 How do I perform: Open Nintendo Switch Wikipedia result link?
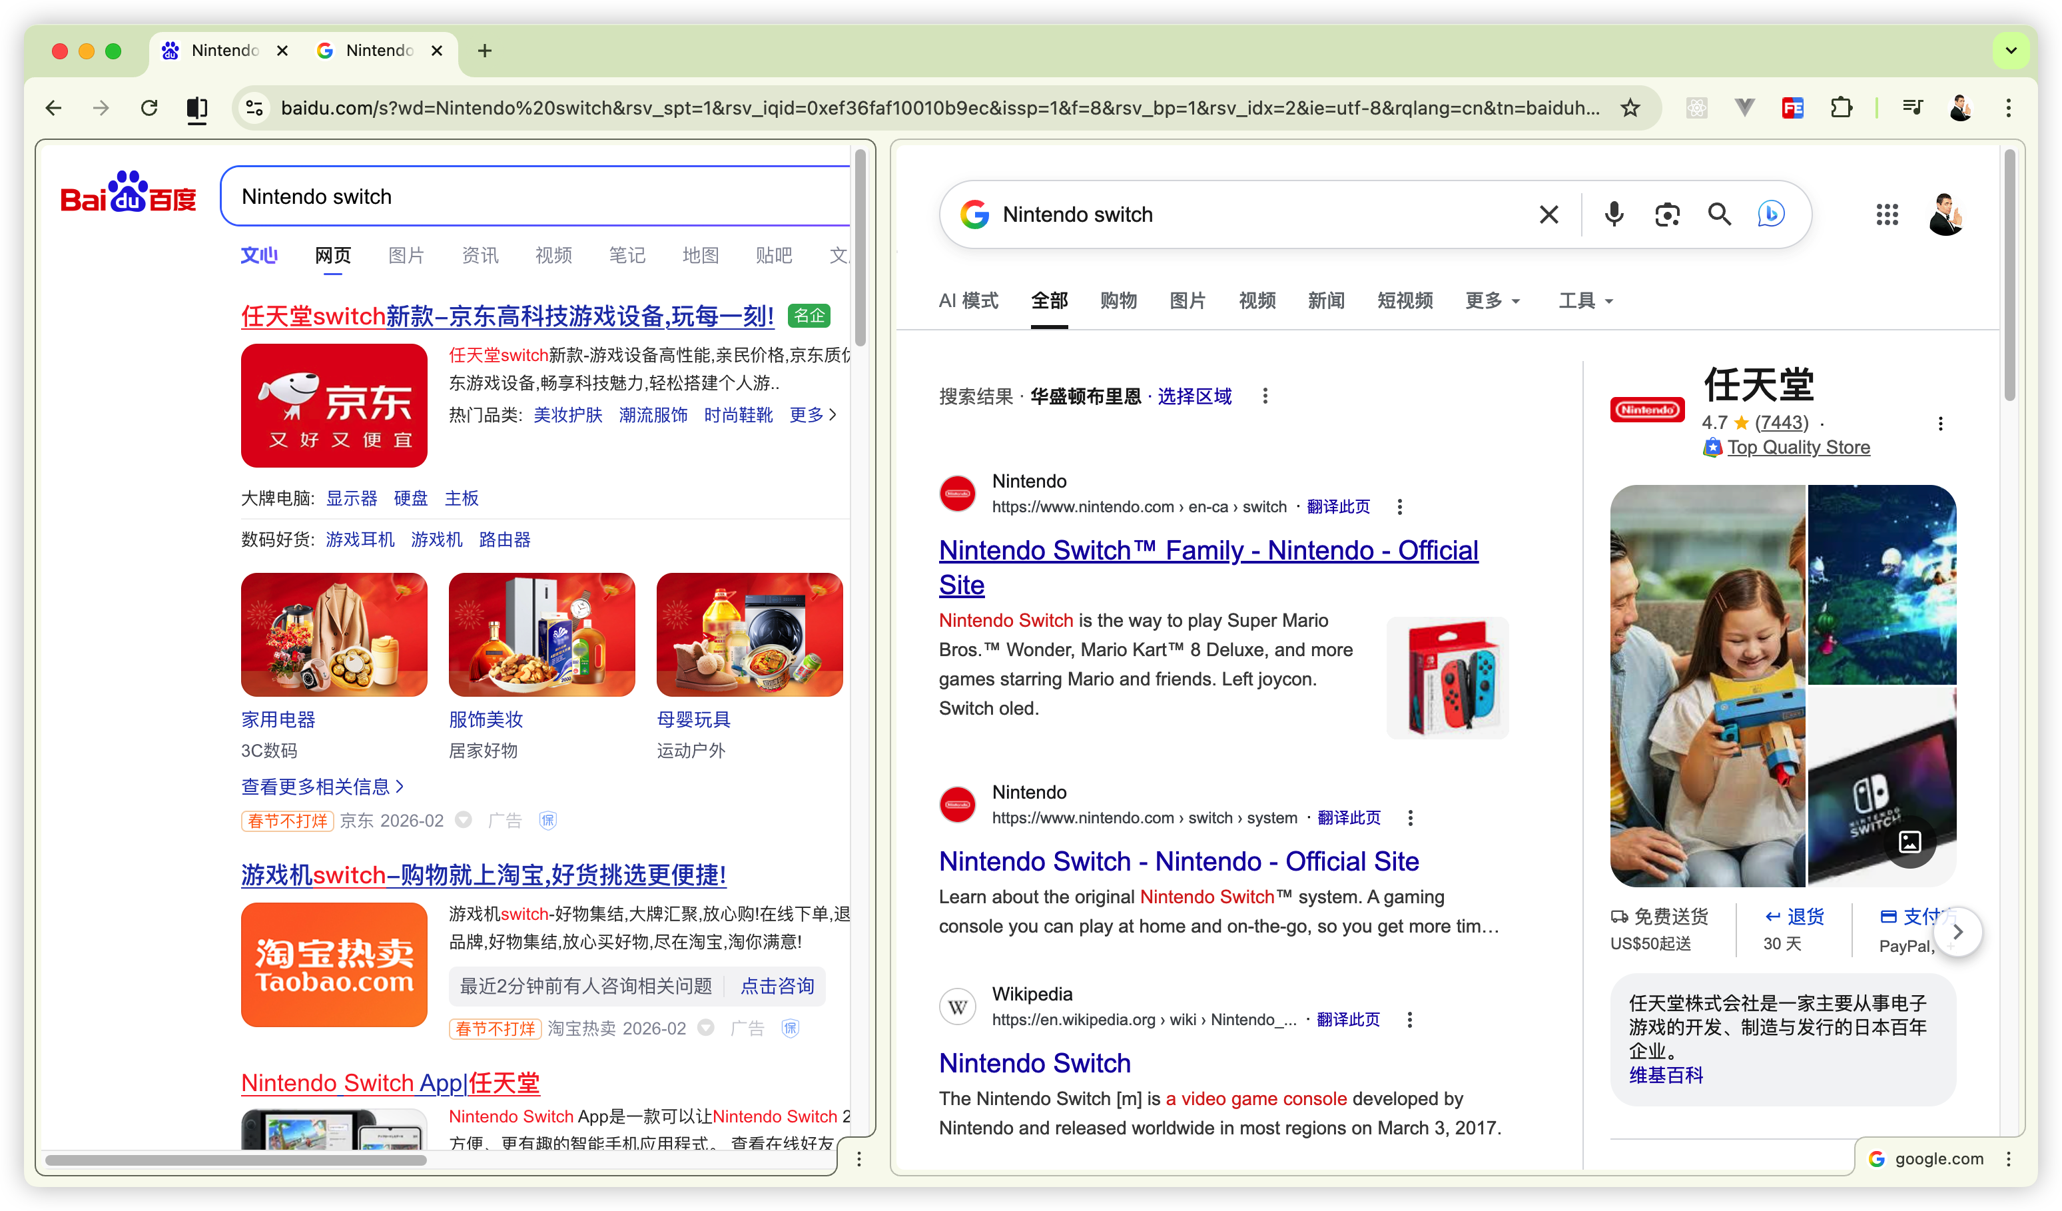point(1034,1063)
